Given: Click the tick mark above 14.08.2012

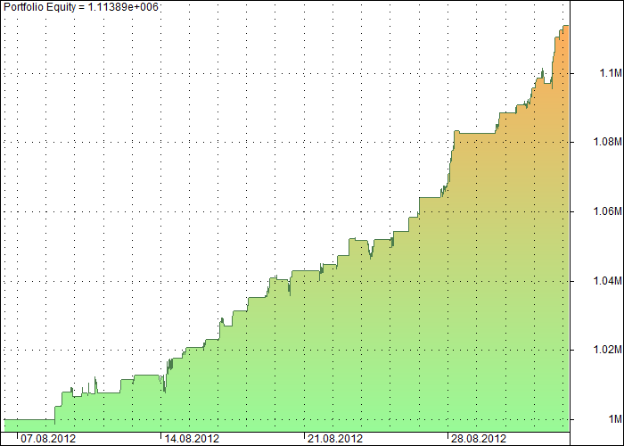Looking at the screenshot, I should [161, 435].
